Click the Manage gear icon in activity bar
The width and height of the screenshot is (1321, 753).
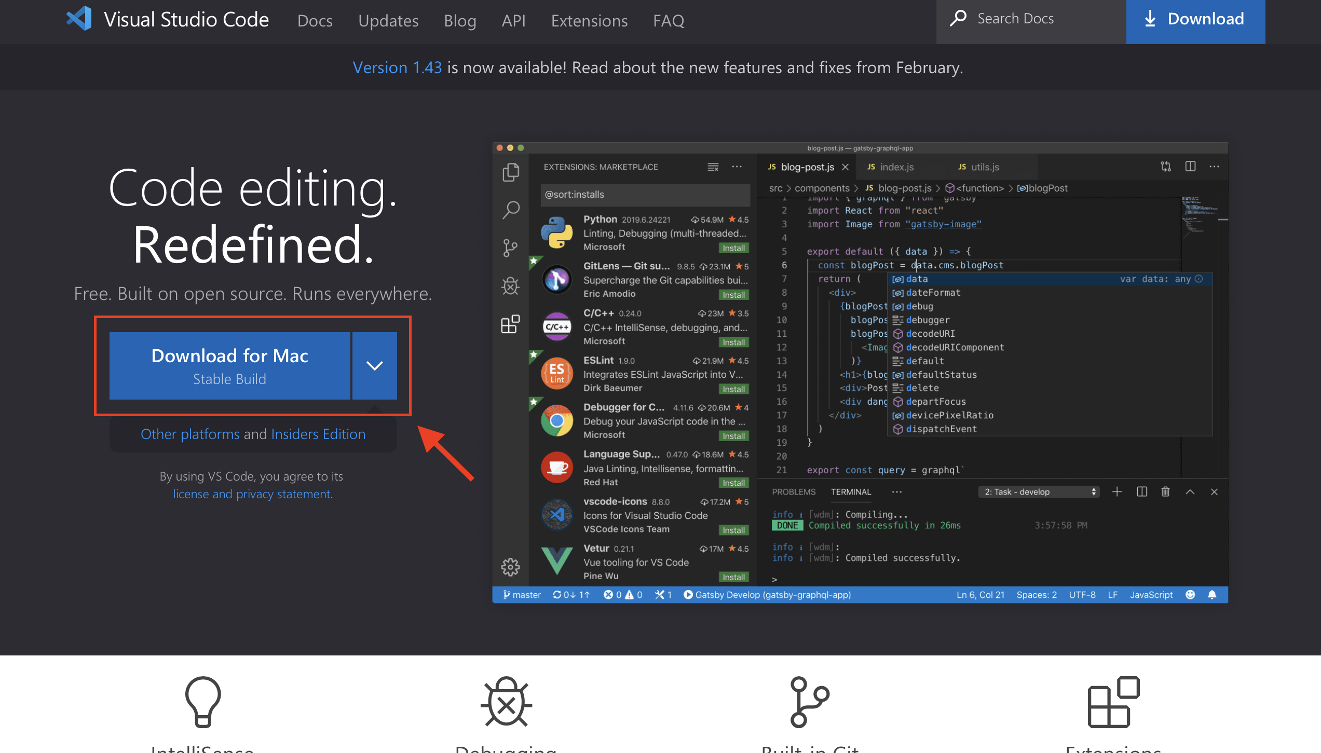pos(511,567)
